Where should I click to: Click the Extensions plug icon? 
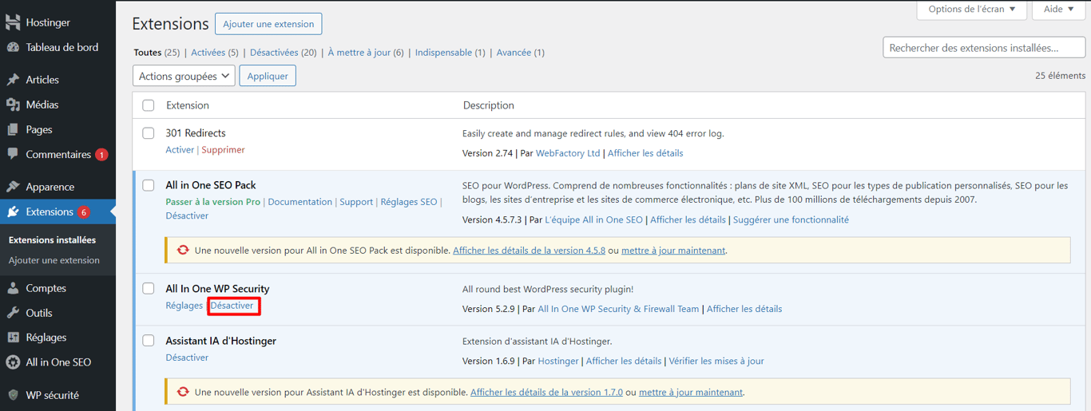pyautogui.click(x=13, y=211)
